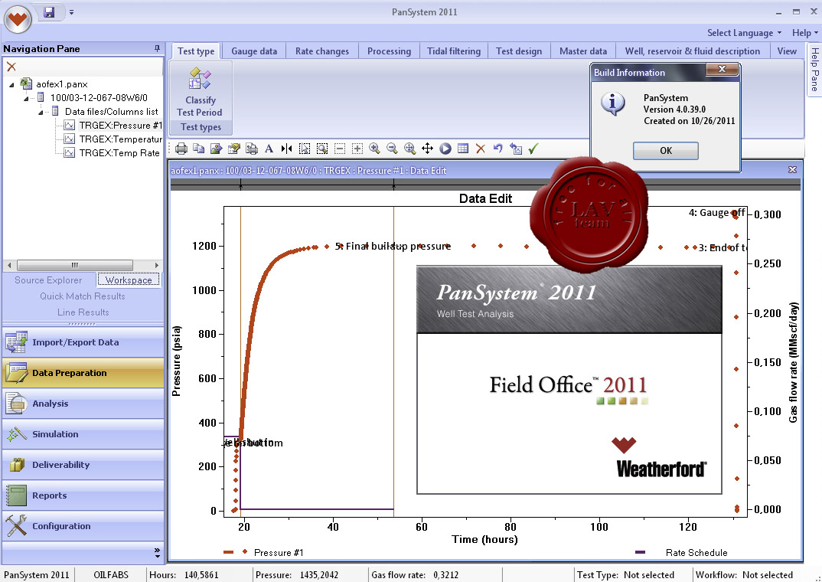Viewport: 822px width, 582px height.
Task: Activate the dashed-box magnifier zoom tool
Action: click(322, 149)
